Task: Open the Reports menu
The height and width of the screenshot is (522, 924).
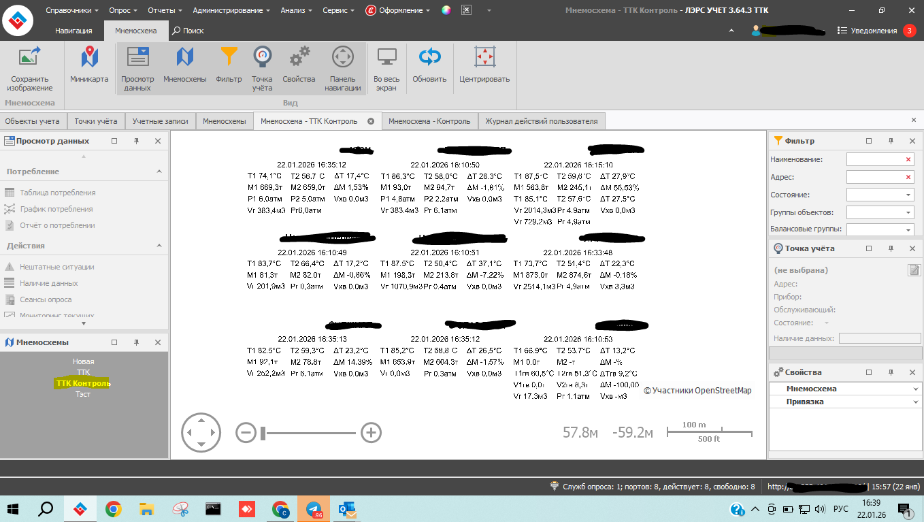Action: pos(165,10)
